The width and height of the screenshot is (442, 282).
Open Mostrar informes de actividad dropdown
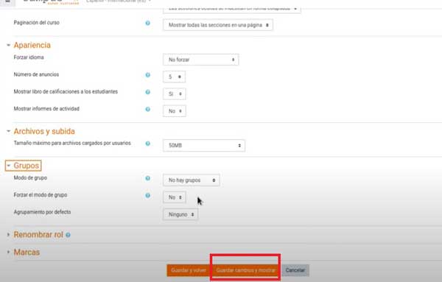click(x=175, y=111)
